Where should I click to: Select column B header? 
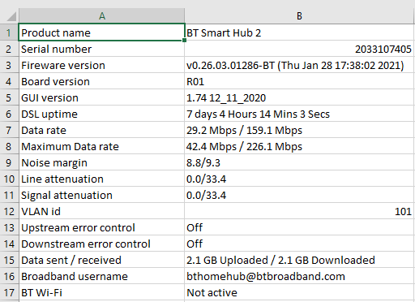tap(300, 16)
